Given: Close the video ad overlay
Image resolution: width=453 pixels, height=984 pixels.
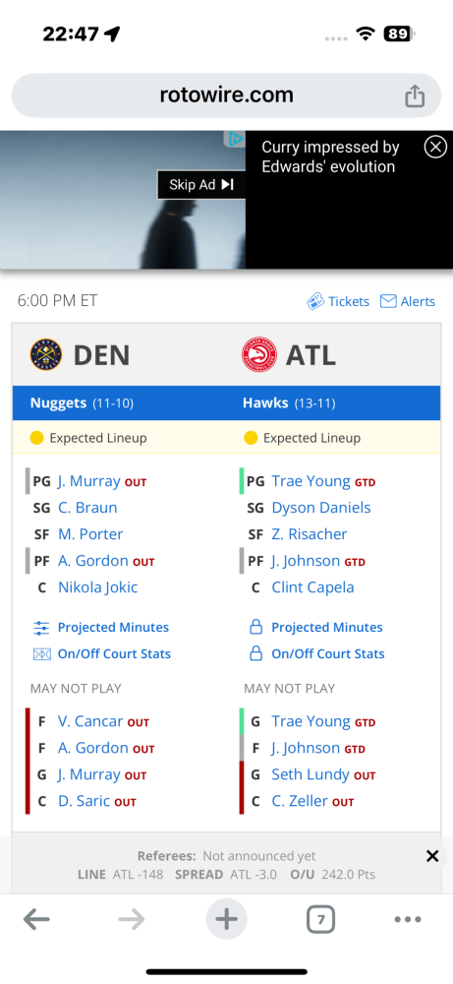Looking at the screenshot, I should pos(435,147).
